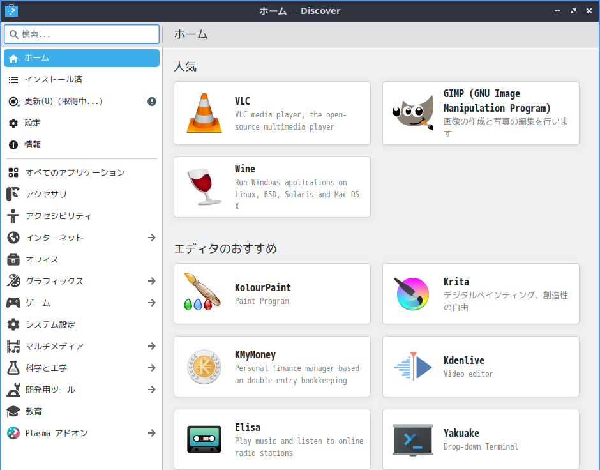Screen dimensions: 600x470
Task: Click the info icon beside 情報
Action: (13, 145)
